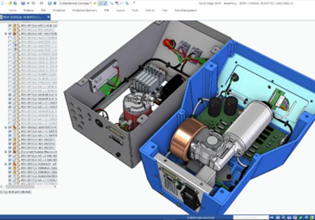Image resolution: width=315 pixels, height=220 pixels.
Task: Click the red icon in the top toolbar
Action: (116, 3)
